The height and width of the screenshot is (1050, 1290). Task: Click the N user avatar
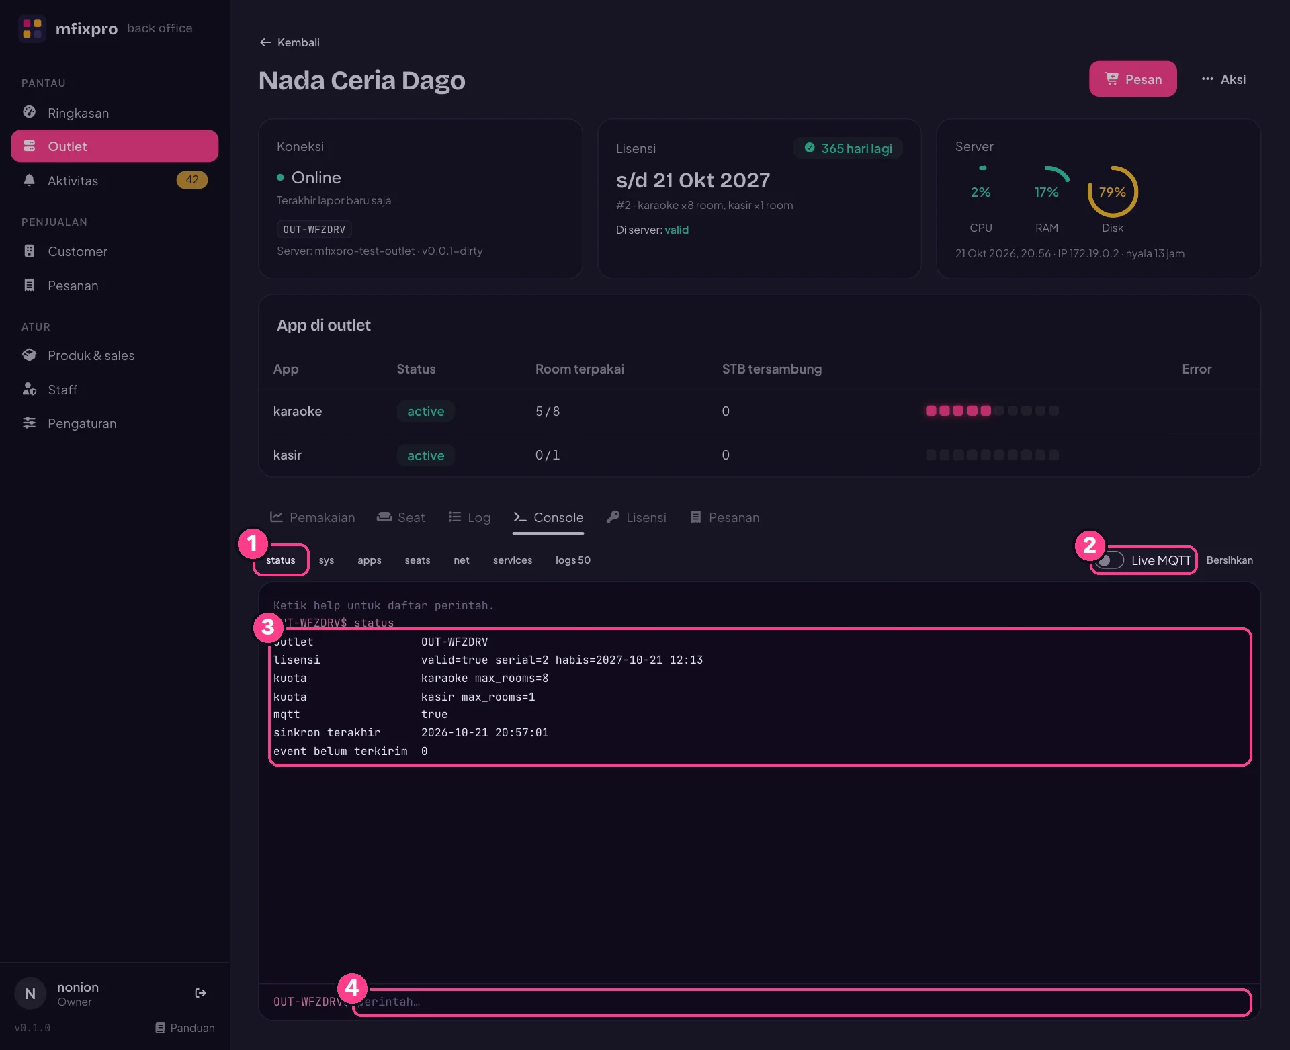pos(30,993)
